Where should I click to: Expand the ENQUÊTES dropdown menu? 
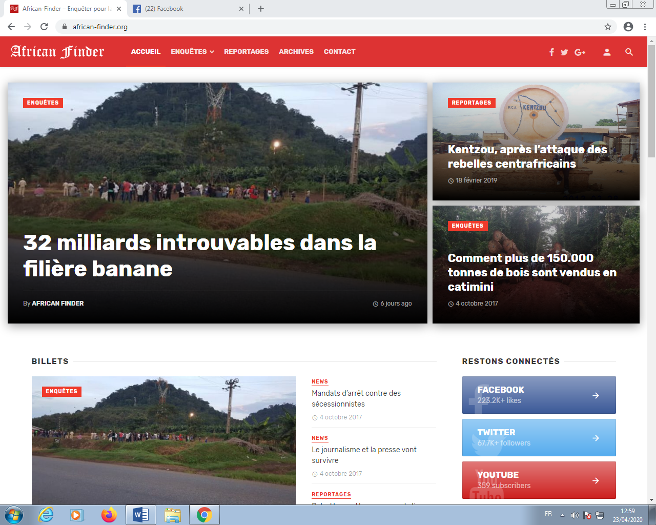[192, 51]
